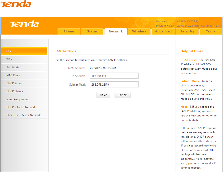Open the Advanced tab
Image resolution: width=223 pixels, height=172 pixels.
(163, 31)
